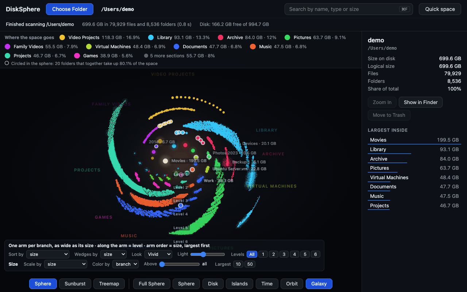Switch to the Sunburst view
Screen dimensions: 467x292
[x=75, y=284]
